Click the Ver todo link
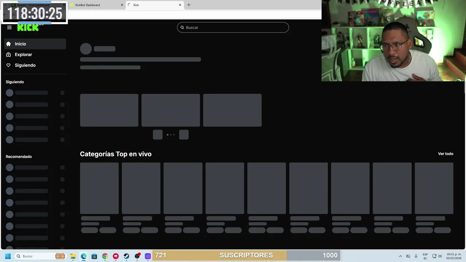This screenshot has height=262, width=466. 446,154
